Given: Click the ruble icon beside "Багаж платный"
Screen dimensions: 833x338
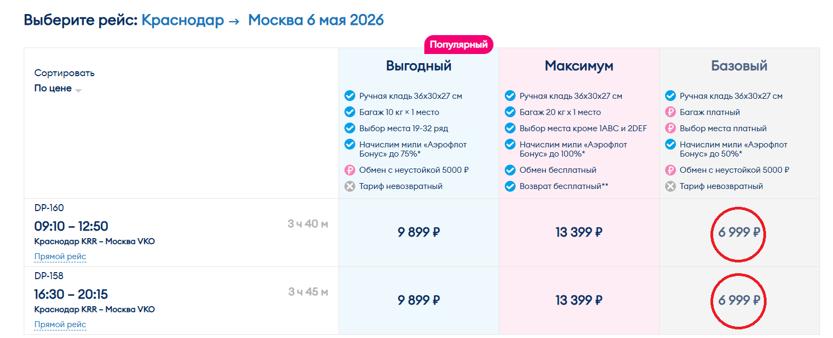Looking at the screenshot, I should (x=671, y=112).
